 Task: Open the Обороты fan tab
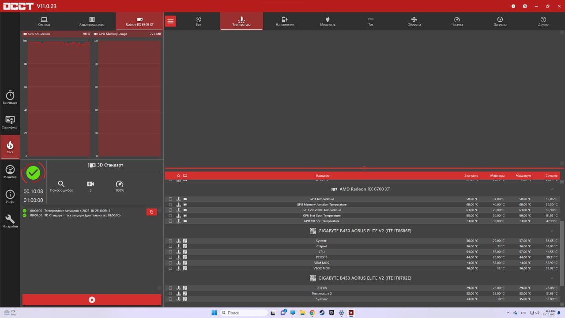coord(414,21)
